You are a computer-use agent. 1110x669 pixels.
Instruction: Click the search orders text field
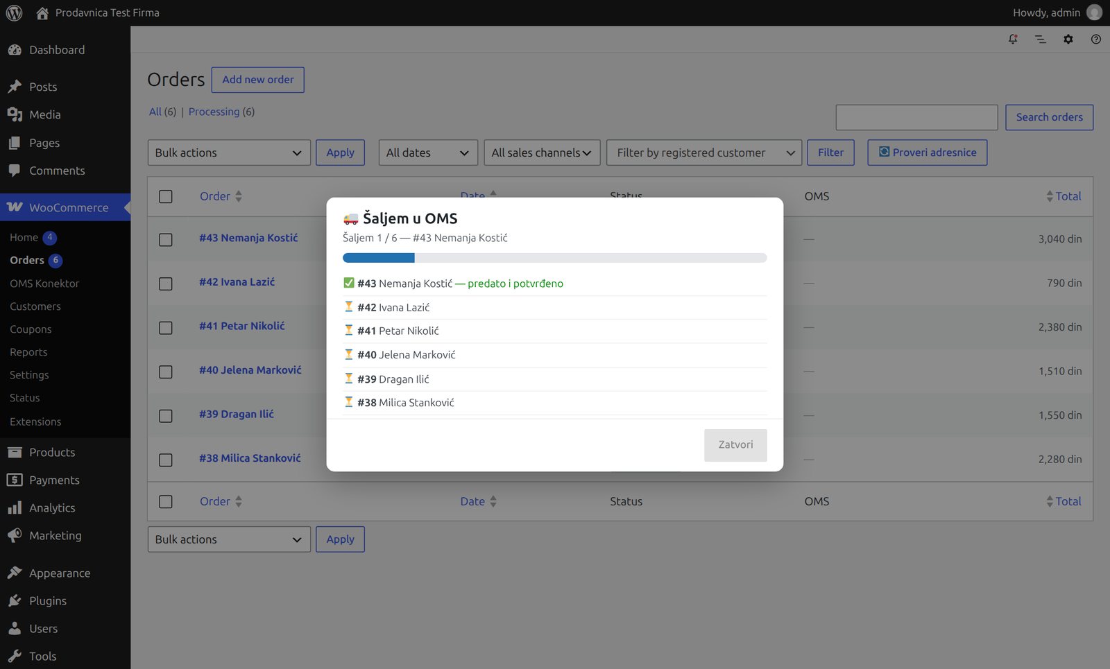coord(917,117)
